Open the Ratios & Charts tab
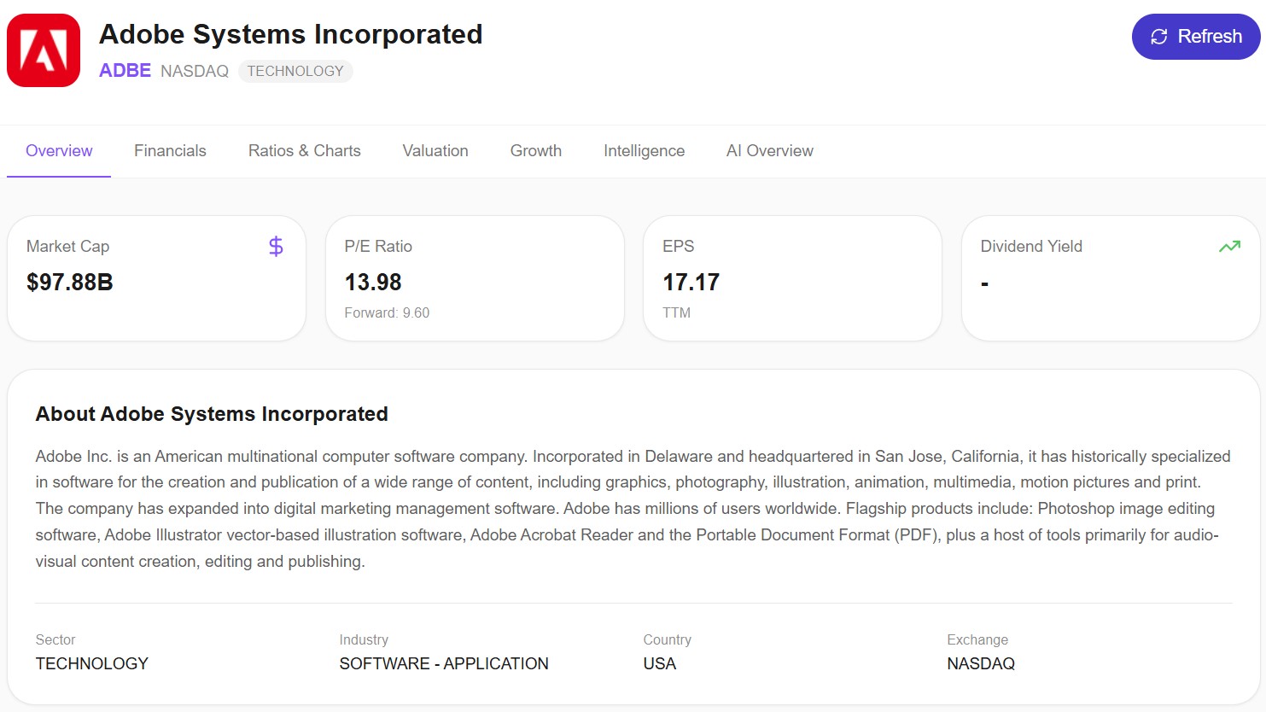 pyautogui.click(x=304, y=151)
